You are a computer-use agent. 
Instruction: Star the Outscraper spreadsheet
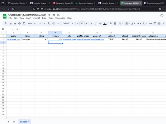pyautogui.click(x=49, y=15)
